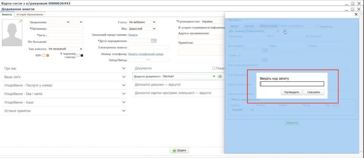Open the Україна country dropdown in birthplace
The width and height of the screenshot is (364, 158).
[x=242, y=110]
